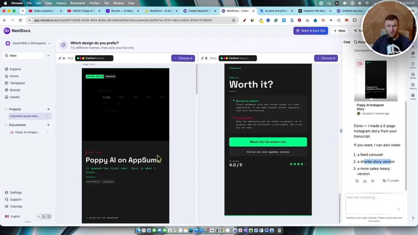Open help question mark icon
The height and width of the screenshot is (235, 418).
point(413,218)
